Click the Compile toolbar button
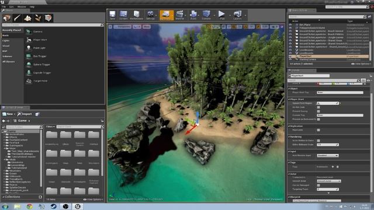This screenshot has height=210, width=374. [206, 15]
